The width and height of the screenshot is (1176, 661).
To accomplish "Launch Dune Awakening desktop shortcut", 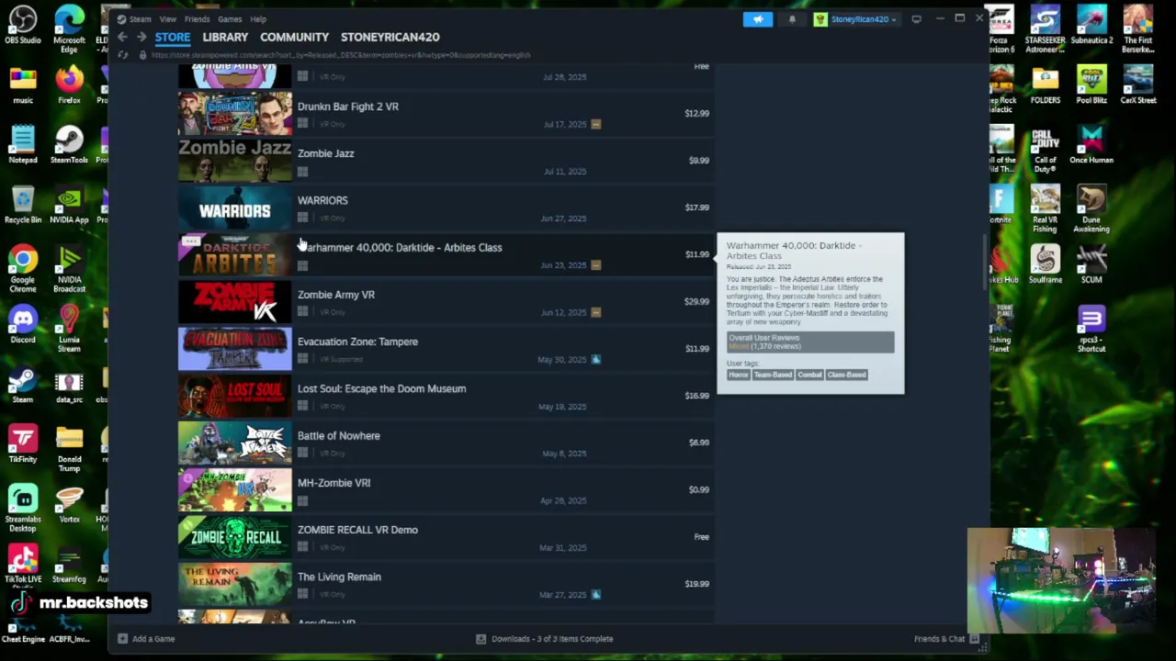I will 1091,209.
